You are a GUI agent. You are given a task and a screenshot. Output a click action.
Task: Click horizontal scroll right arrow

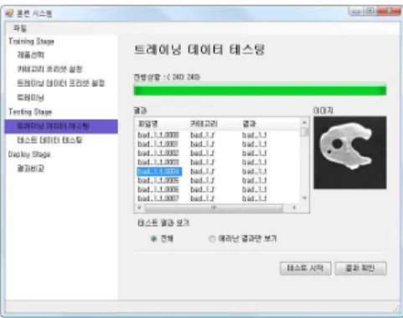coord(294,208)
